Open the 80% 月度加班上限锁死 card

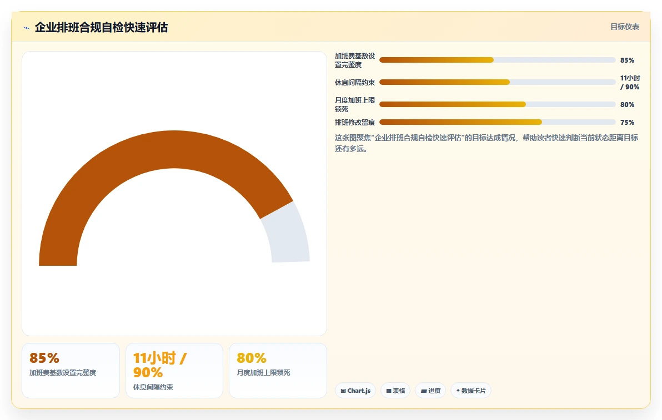coord(278,371)
